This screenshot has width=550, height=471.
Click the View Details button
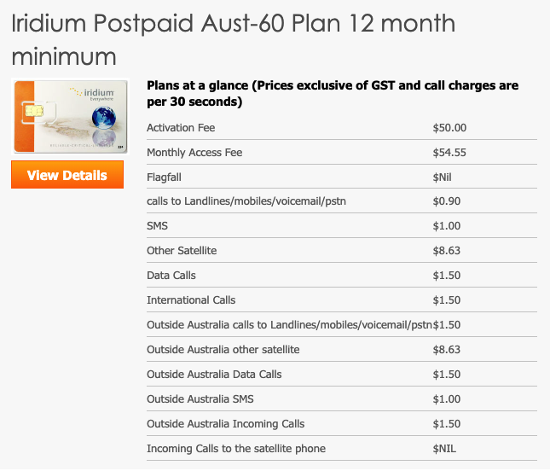67,175
